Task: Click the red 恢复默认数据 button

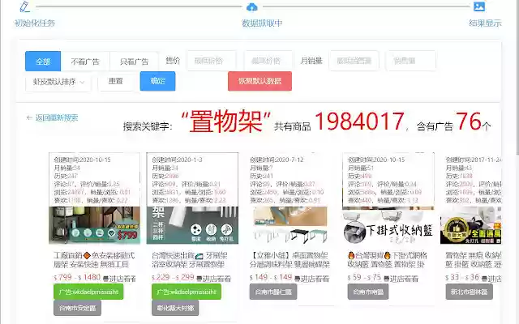Action: point(259,81)
